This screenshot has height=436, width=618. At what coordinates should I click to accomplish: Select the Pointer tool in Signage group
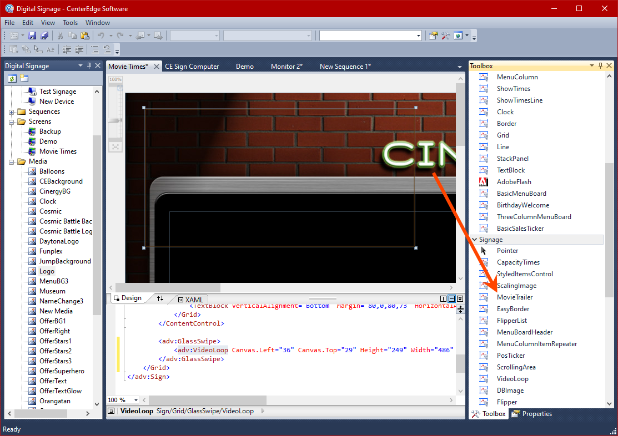pos(507,251)
